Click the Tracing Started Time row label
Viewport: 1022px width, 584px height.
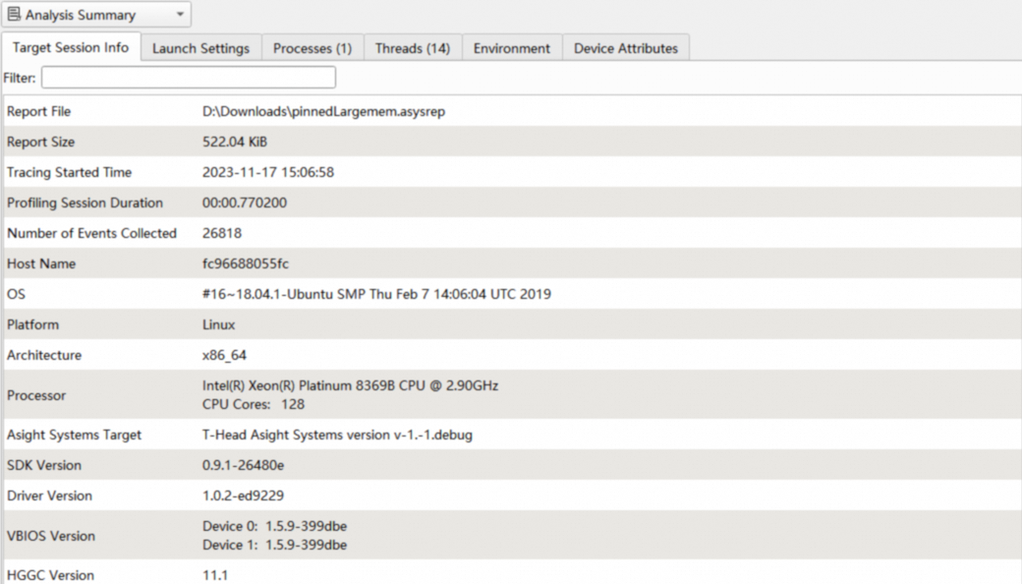point(69,173)
